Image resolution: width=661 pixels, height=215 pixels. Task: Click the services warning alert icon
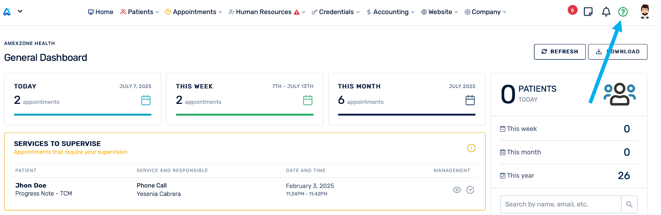471,148
